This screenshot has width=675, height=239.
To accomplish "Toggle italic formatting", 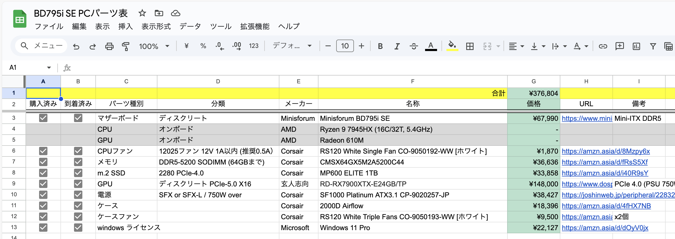I will pos(397,46).
